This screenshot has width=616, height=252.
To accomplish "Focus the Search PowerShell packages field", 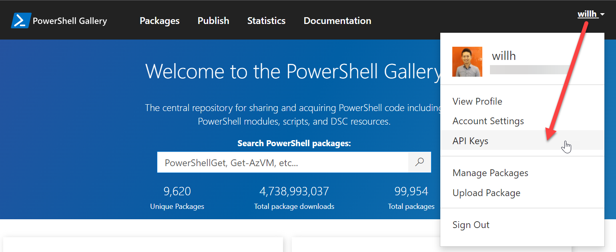I will [283, 162].
